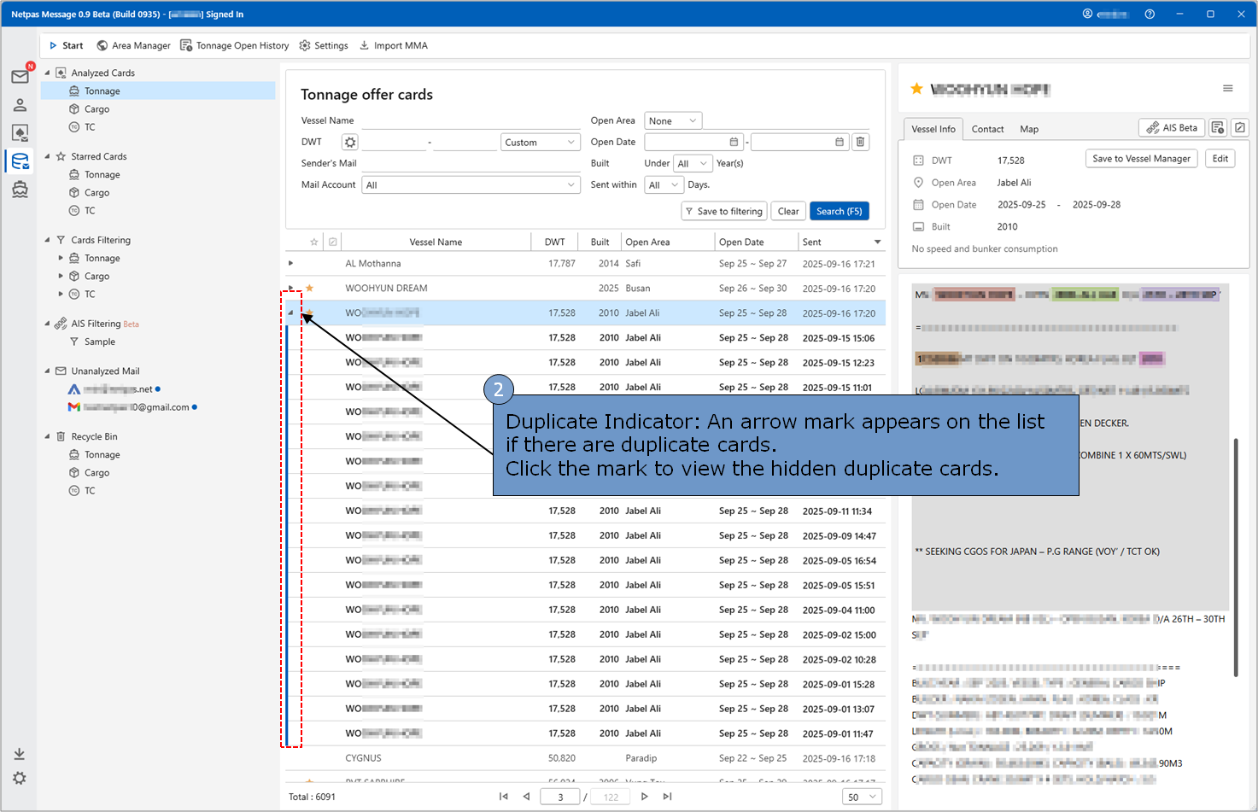Open the hamburger menu in vessel panel
The width and height of the screenshot is (1258, 812).
click(x=1227, y=89)
